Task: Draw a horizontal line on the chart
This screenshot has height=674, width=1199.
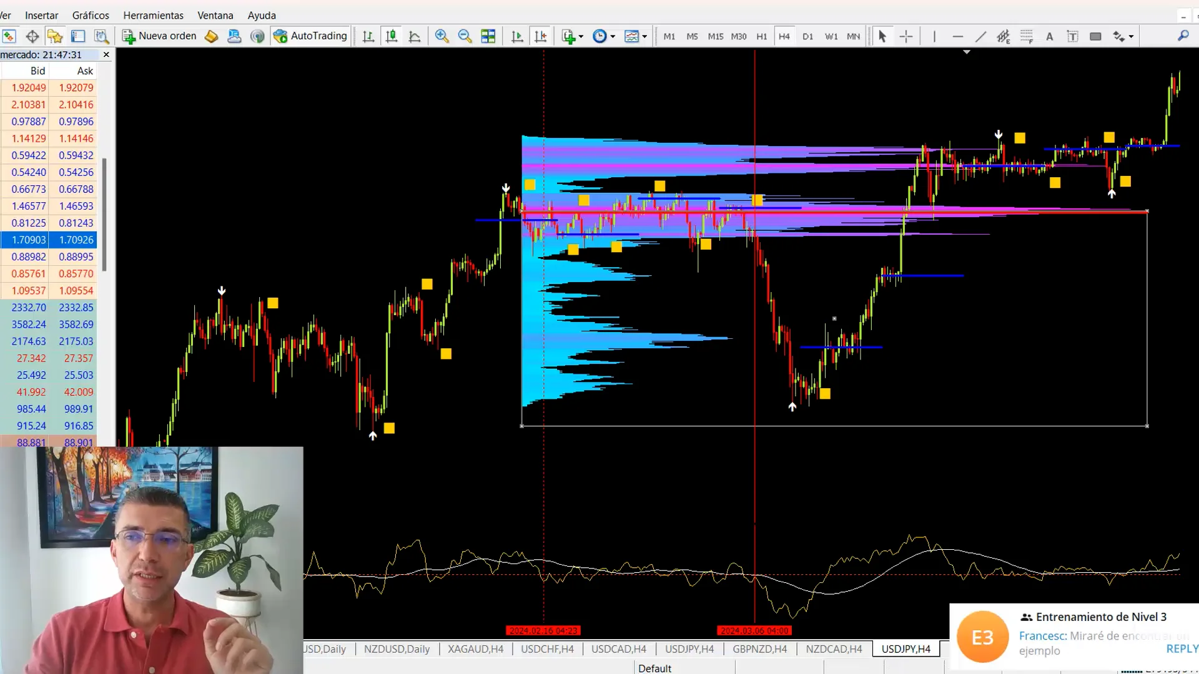Action: (x=958, y=36)
